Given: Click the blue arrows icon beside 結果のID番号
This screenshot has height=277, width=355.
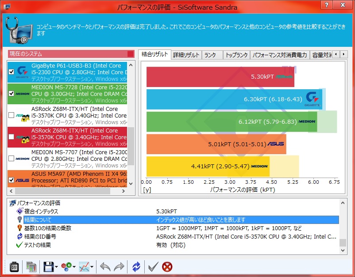Looking at the screenshot, I should tap(19, 236).
